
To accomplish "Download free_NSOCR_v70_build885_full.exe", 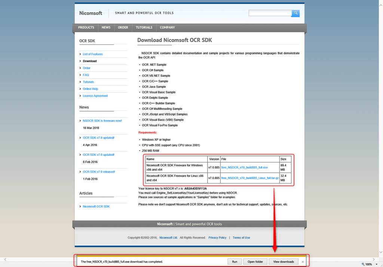I will tap(244, 167).
